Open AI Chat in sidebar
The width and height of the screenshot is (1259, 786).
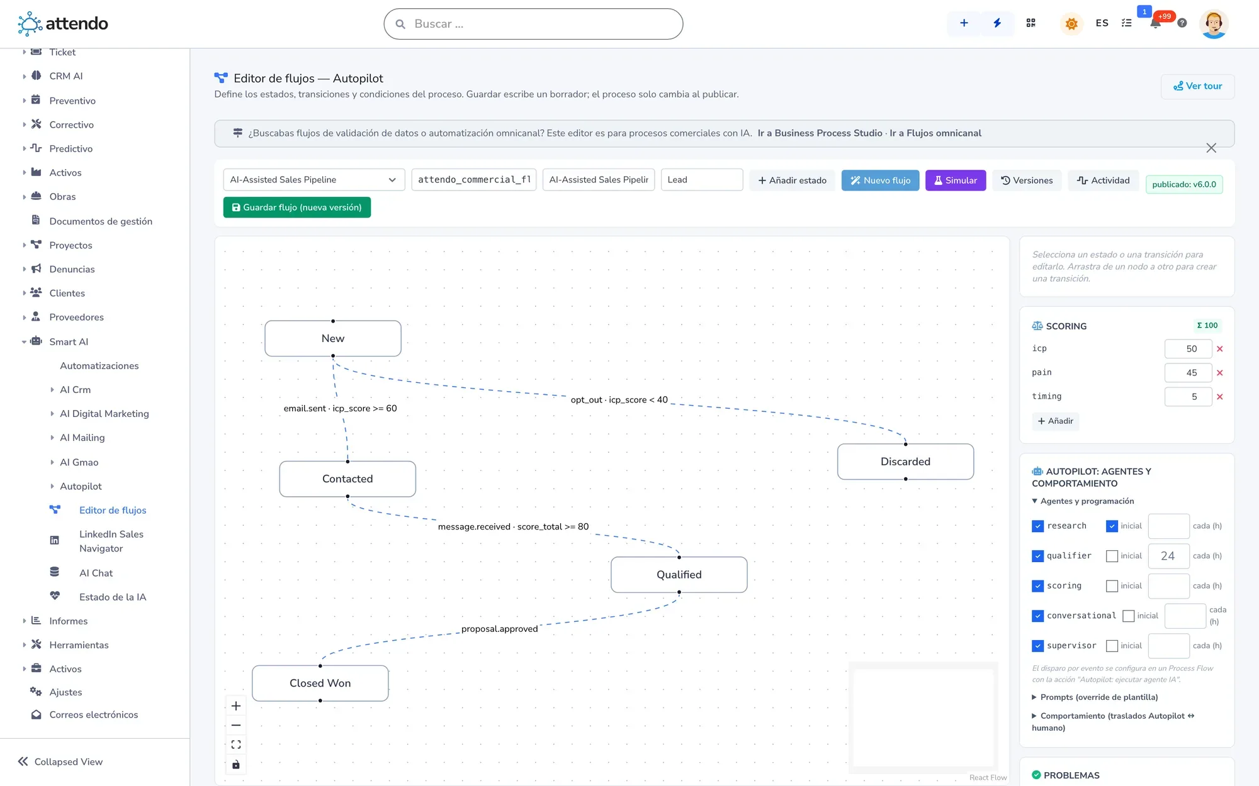tap(96, 573)
